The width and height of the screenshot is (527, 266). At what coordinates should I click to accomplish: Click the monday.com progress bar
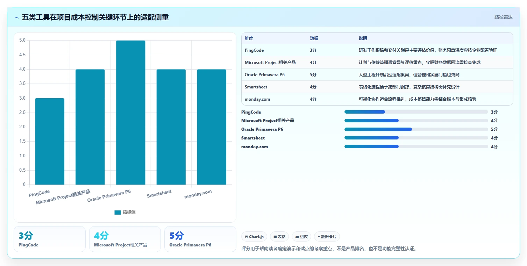tap(416, 146)
